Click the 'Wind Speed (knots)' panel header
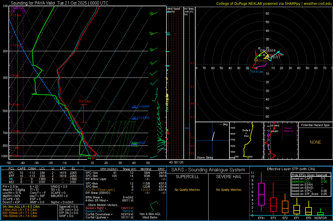This screenshot has width=333, height=221. pyautogui.click(x=174, y=10)
